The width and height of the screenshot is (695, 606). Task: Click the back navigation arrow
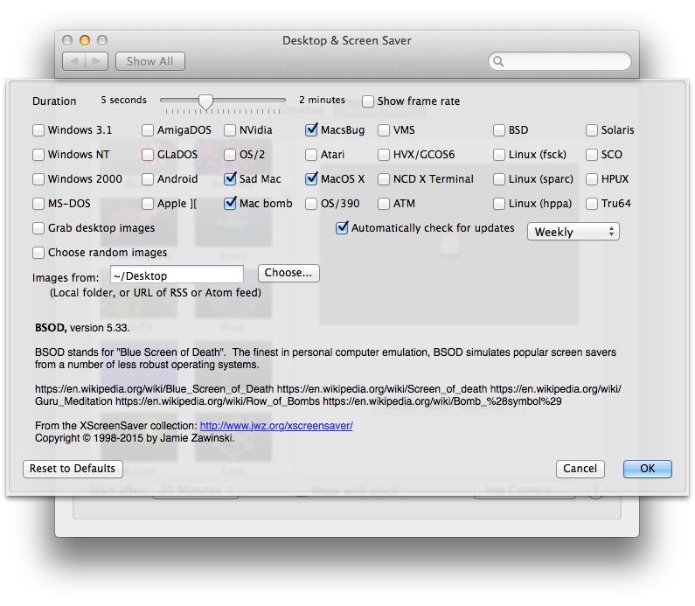[74, 61]
